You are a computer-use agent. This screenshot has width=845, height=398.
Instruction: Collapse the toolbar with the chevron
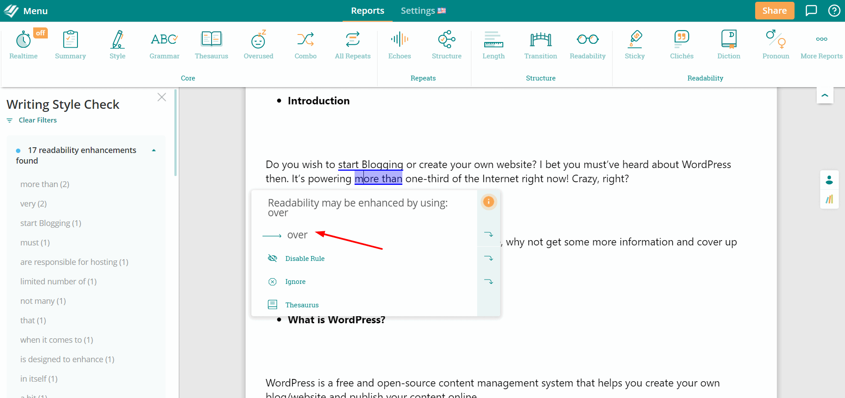click(x=825, y=96)
